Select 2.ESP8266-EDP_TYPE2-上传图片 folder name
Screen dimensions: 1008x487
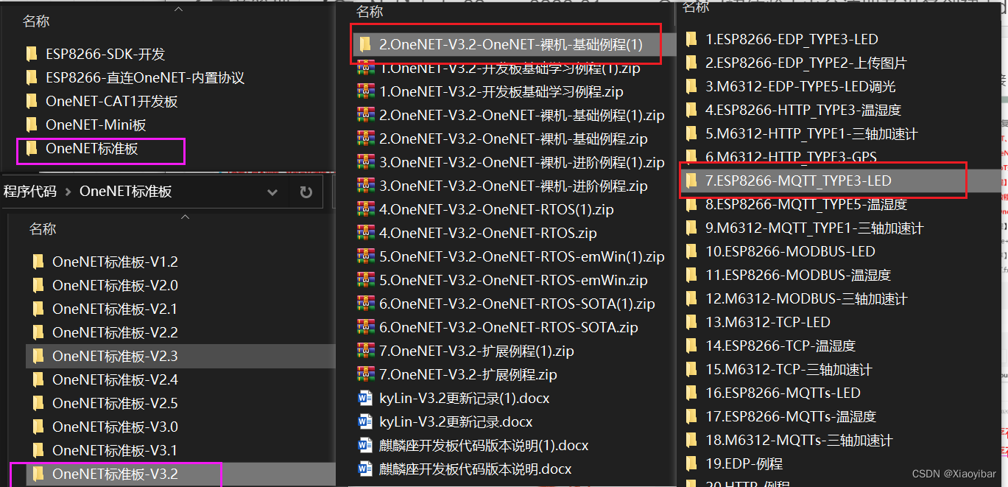pyautogui.click(x=806, y=63)
